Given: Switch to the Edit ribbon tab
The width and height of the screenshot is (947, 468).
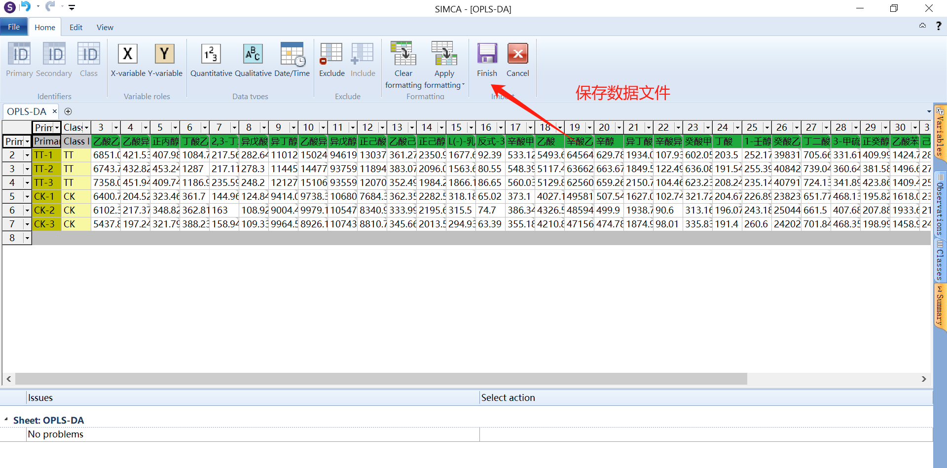Looking at the screenshot, I should tap(75, 28).
